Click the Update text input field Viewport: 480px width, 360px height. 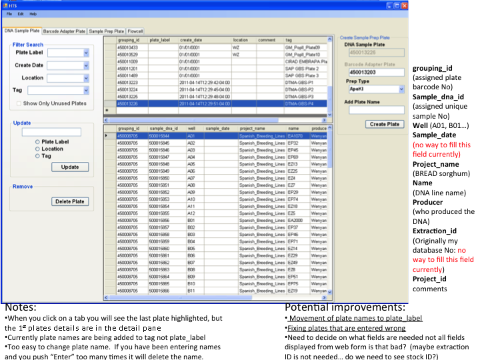(51, 132)
